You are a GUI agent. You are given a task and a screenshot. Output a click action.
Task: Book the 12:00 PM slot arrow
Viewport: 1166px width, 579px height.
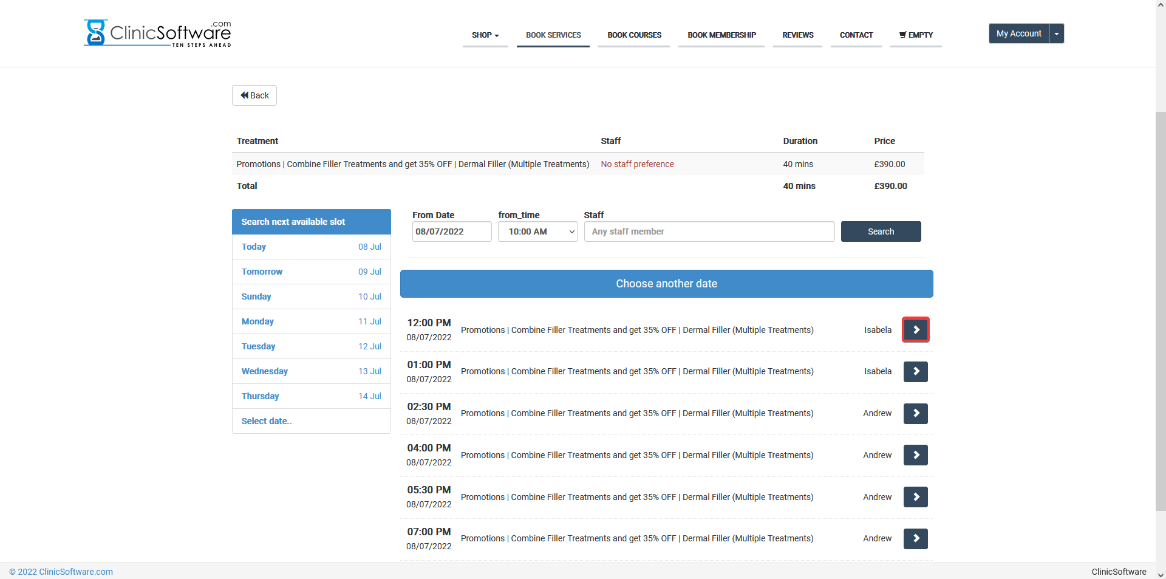915,330
